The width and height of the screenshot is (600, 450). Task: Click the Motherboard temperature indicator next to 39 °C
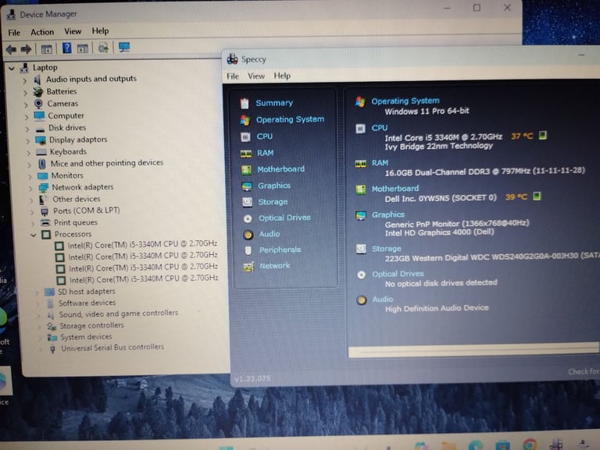[537, 197]
